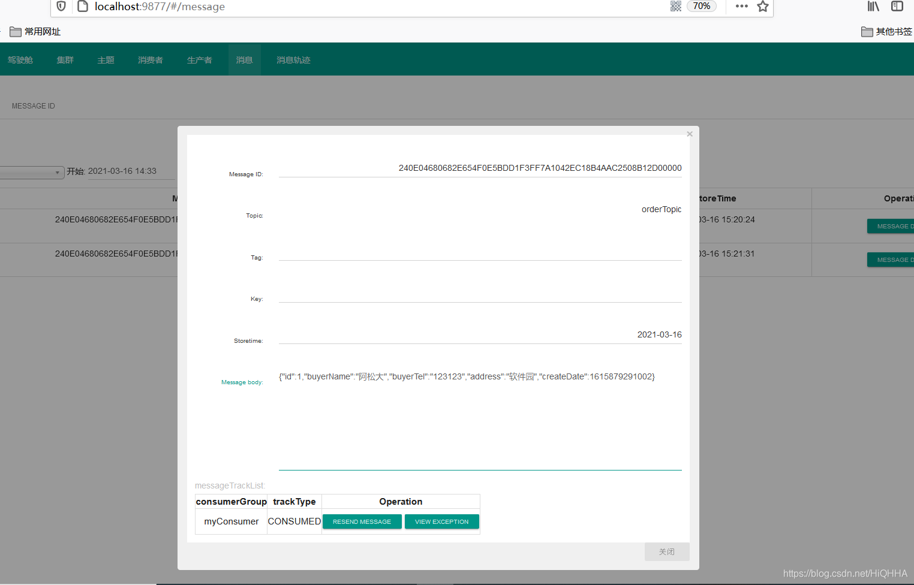Switch to the 生产者 nav tab

(200, 60)
